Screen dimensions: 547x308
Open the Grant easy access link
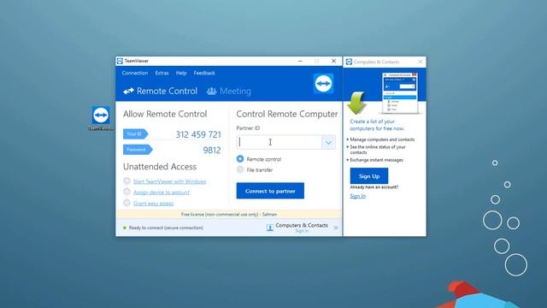point(154,204)
